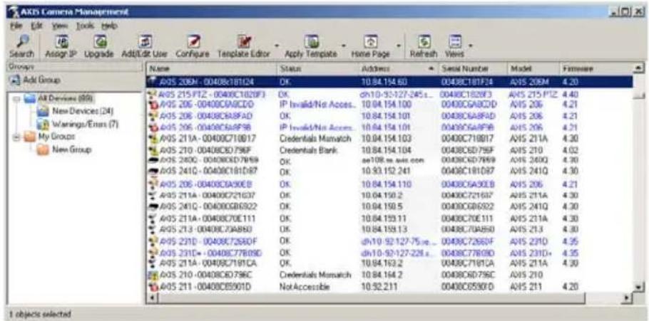
Task: Open the Template Editor dropdown arrow
Action: click(277, 44)
